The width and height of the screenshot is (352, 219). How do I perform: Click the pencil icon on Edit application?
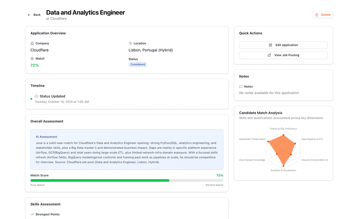click(x=270, y=45)
